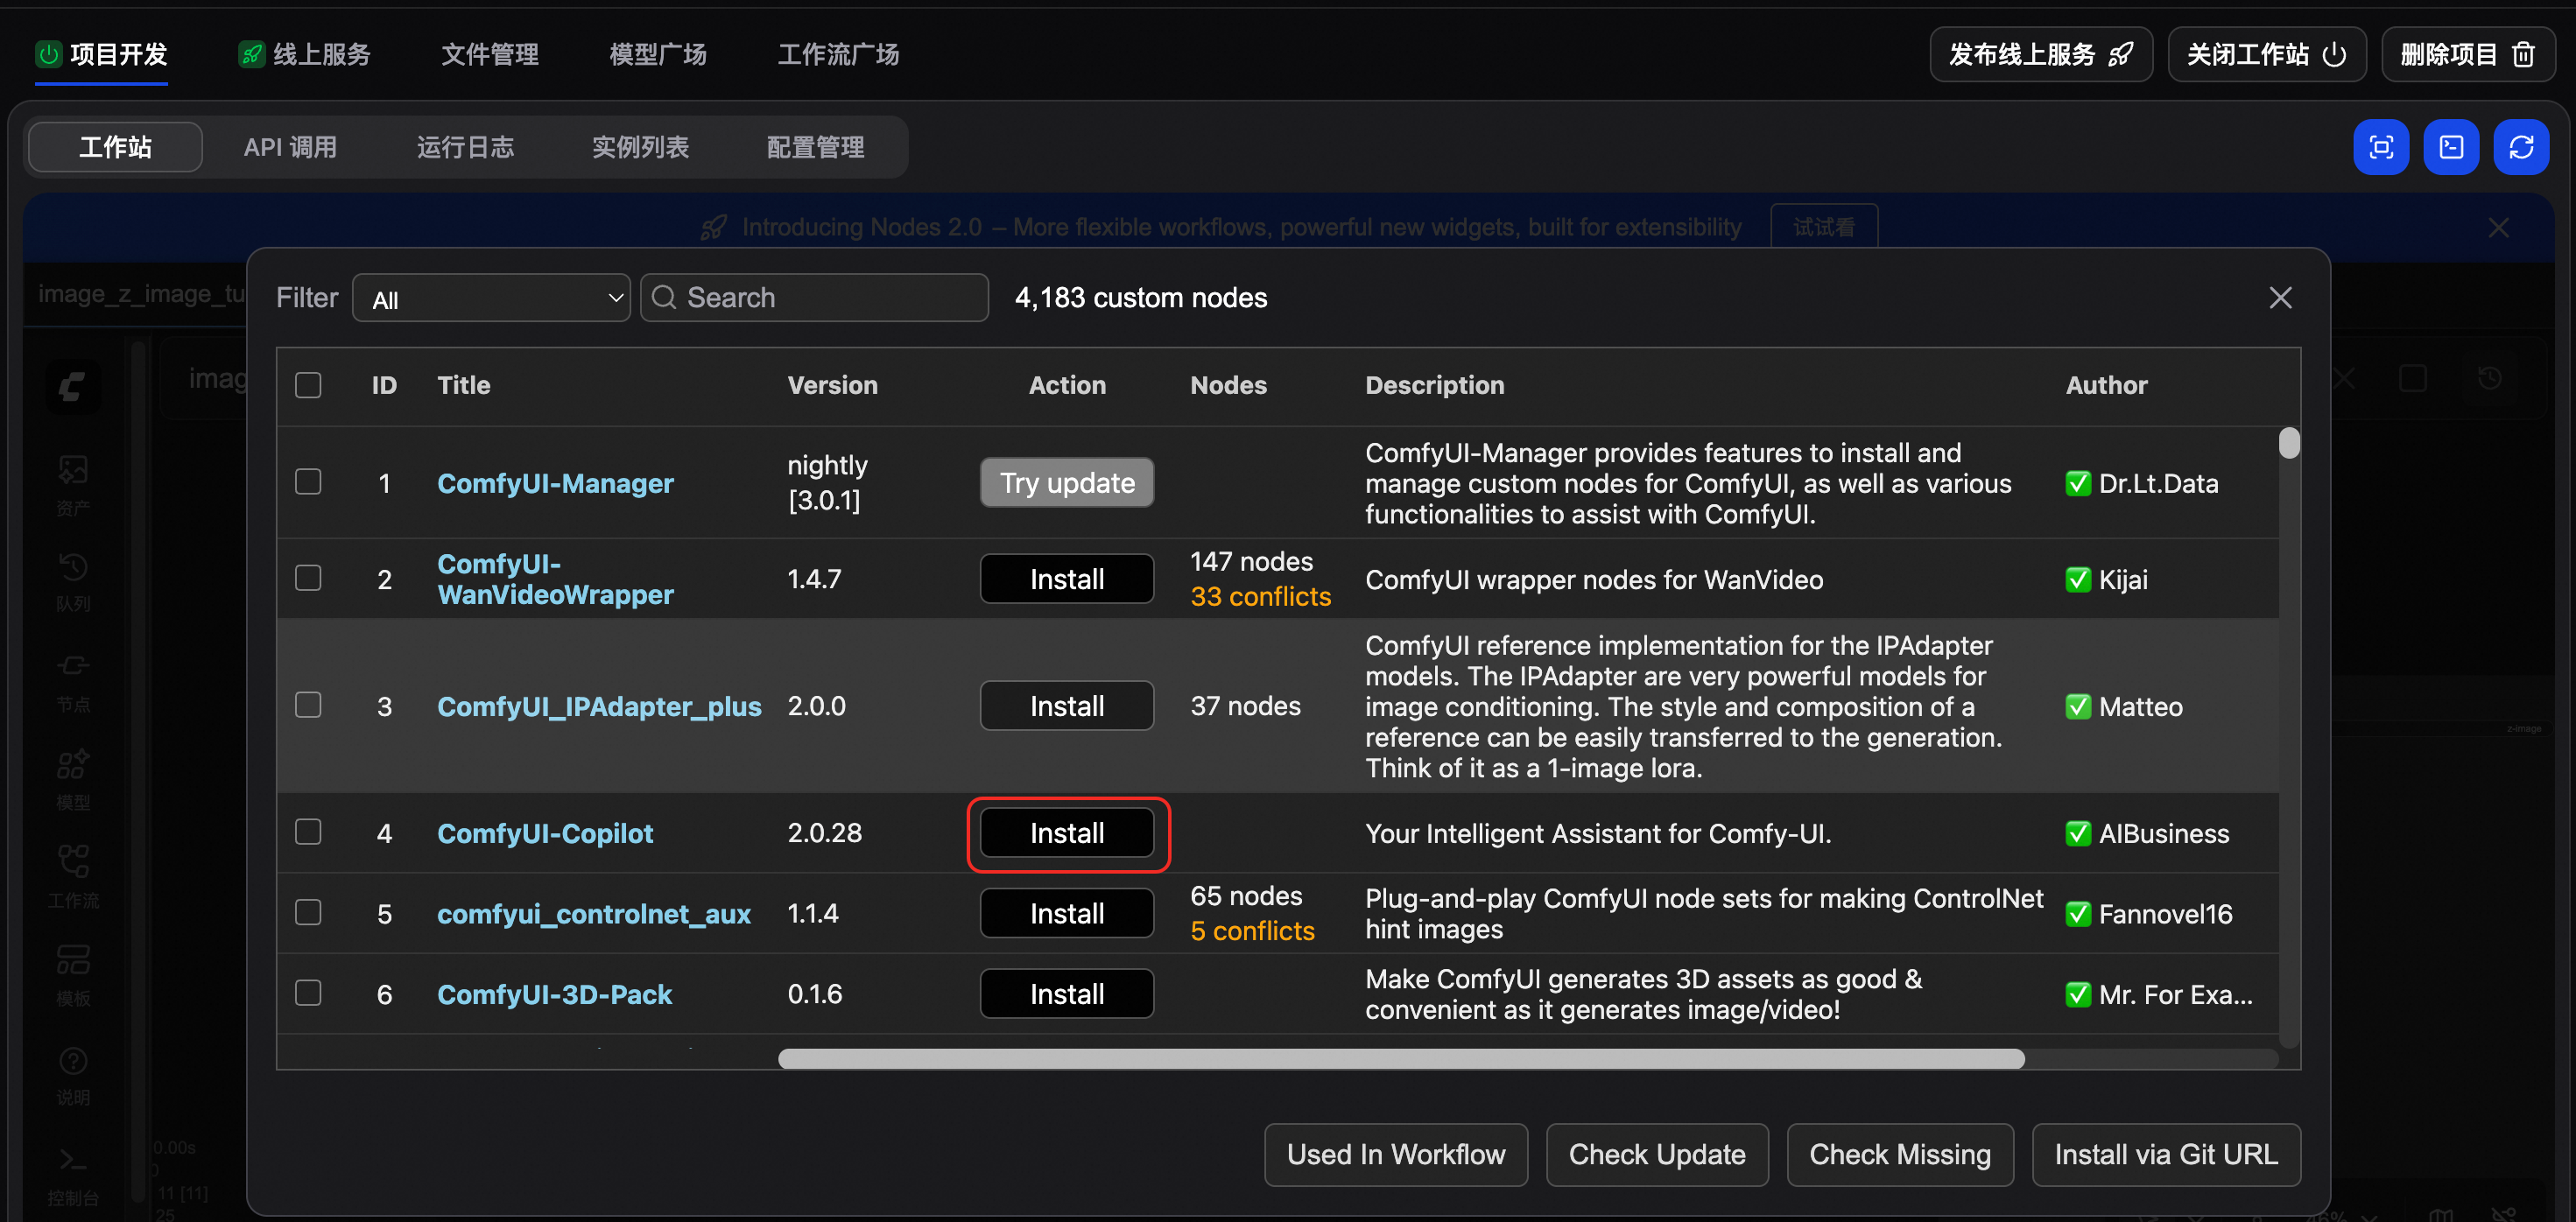2576x1222 pixels.
Task: Open the 工作流 workflows sidebar icon
Action: point(73,878)
